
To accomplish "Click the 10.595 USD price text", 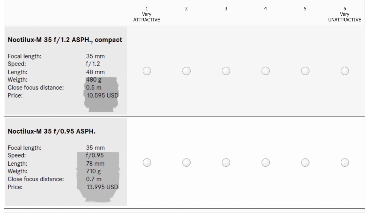I will click(103, 95).
